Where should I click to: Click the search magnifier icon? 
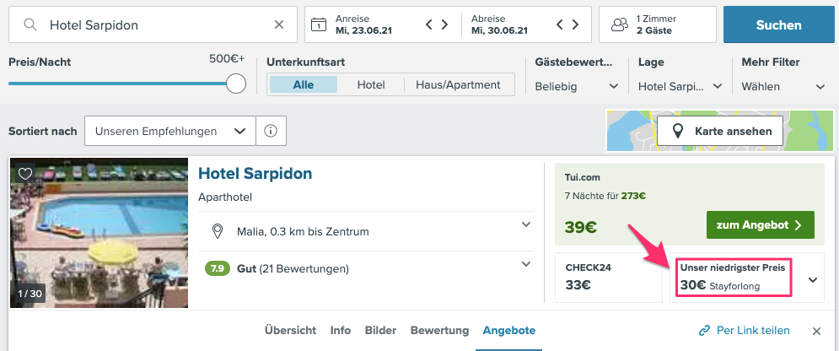click(30, 25)
